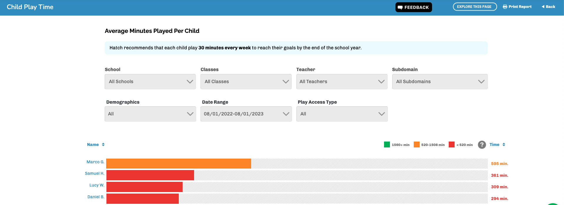Image resolution: width=564 pixels, height=205 pixels.
Task: Open the All Teachers dropdown
Action: (x=342, y=82)
